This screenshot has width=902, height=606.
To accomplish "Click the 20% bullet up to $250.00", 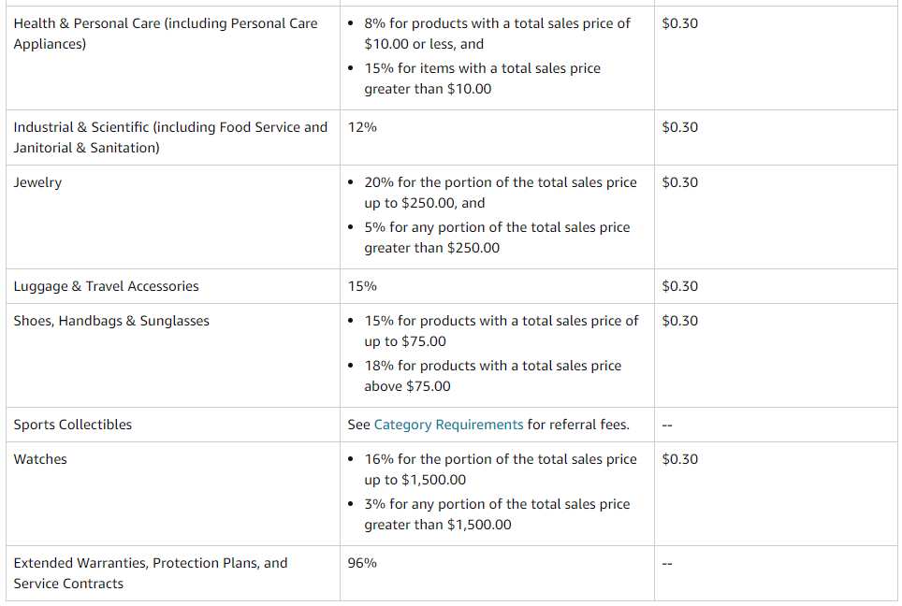I will pos(500,193).
